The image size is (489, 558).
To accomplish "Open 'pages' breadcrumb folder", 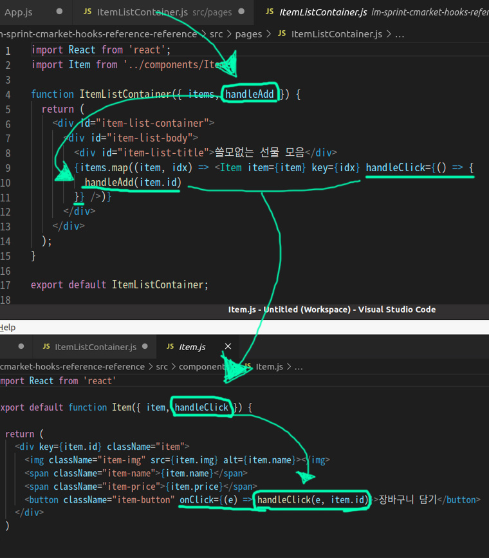I will click(x=248, y=34).
